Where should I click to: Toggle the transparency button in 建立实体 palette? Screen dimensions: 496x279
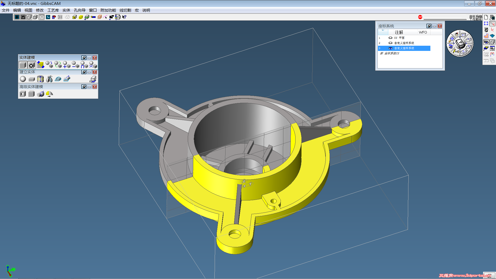point(84,72)
